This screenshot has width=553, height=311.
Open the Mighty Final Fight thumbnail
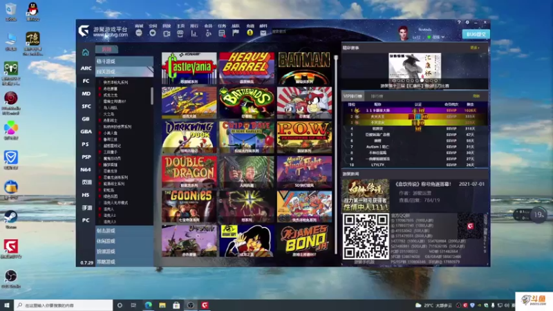(304, 171)
